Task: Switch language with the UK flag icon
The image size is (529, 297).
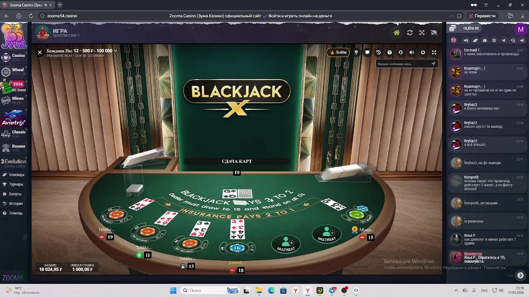Action: coord(454,40)
